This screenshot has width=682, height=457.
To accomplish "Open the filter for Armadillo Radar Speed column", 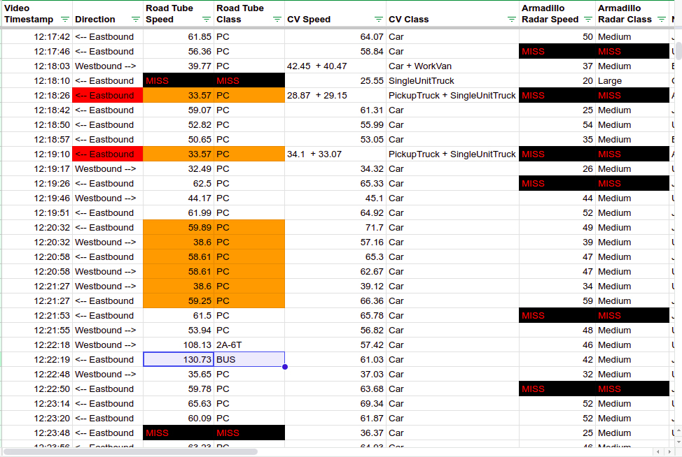I will [587, 19].
